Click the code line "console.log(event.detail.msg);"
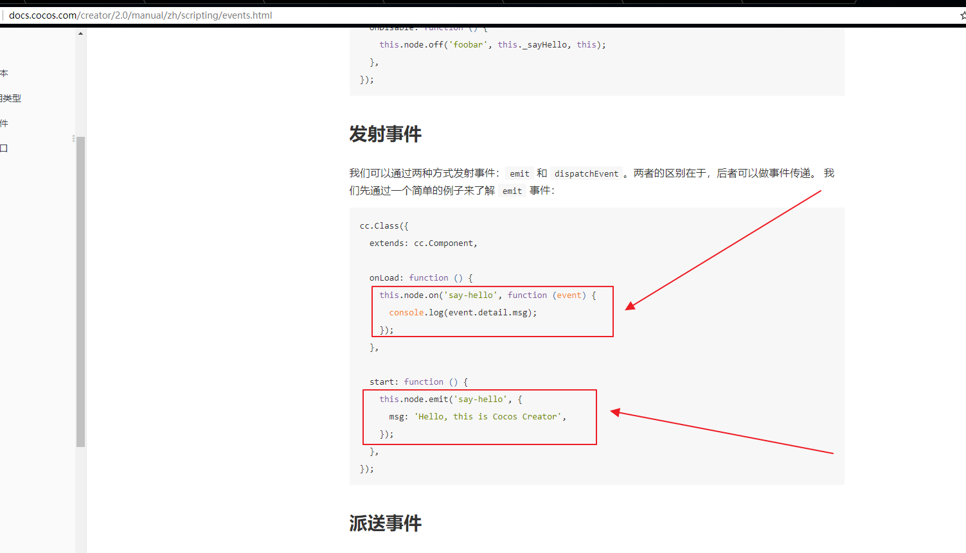This screenshot has height=553, width=966. point(463,313)
